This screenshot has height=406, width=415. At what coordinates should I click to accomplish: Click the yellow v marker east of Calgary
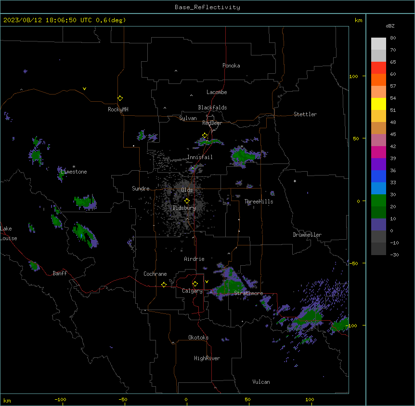pos(207,282)
